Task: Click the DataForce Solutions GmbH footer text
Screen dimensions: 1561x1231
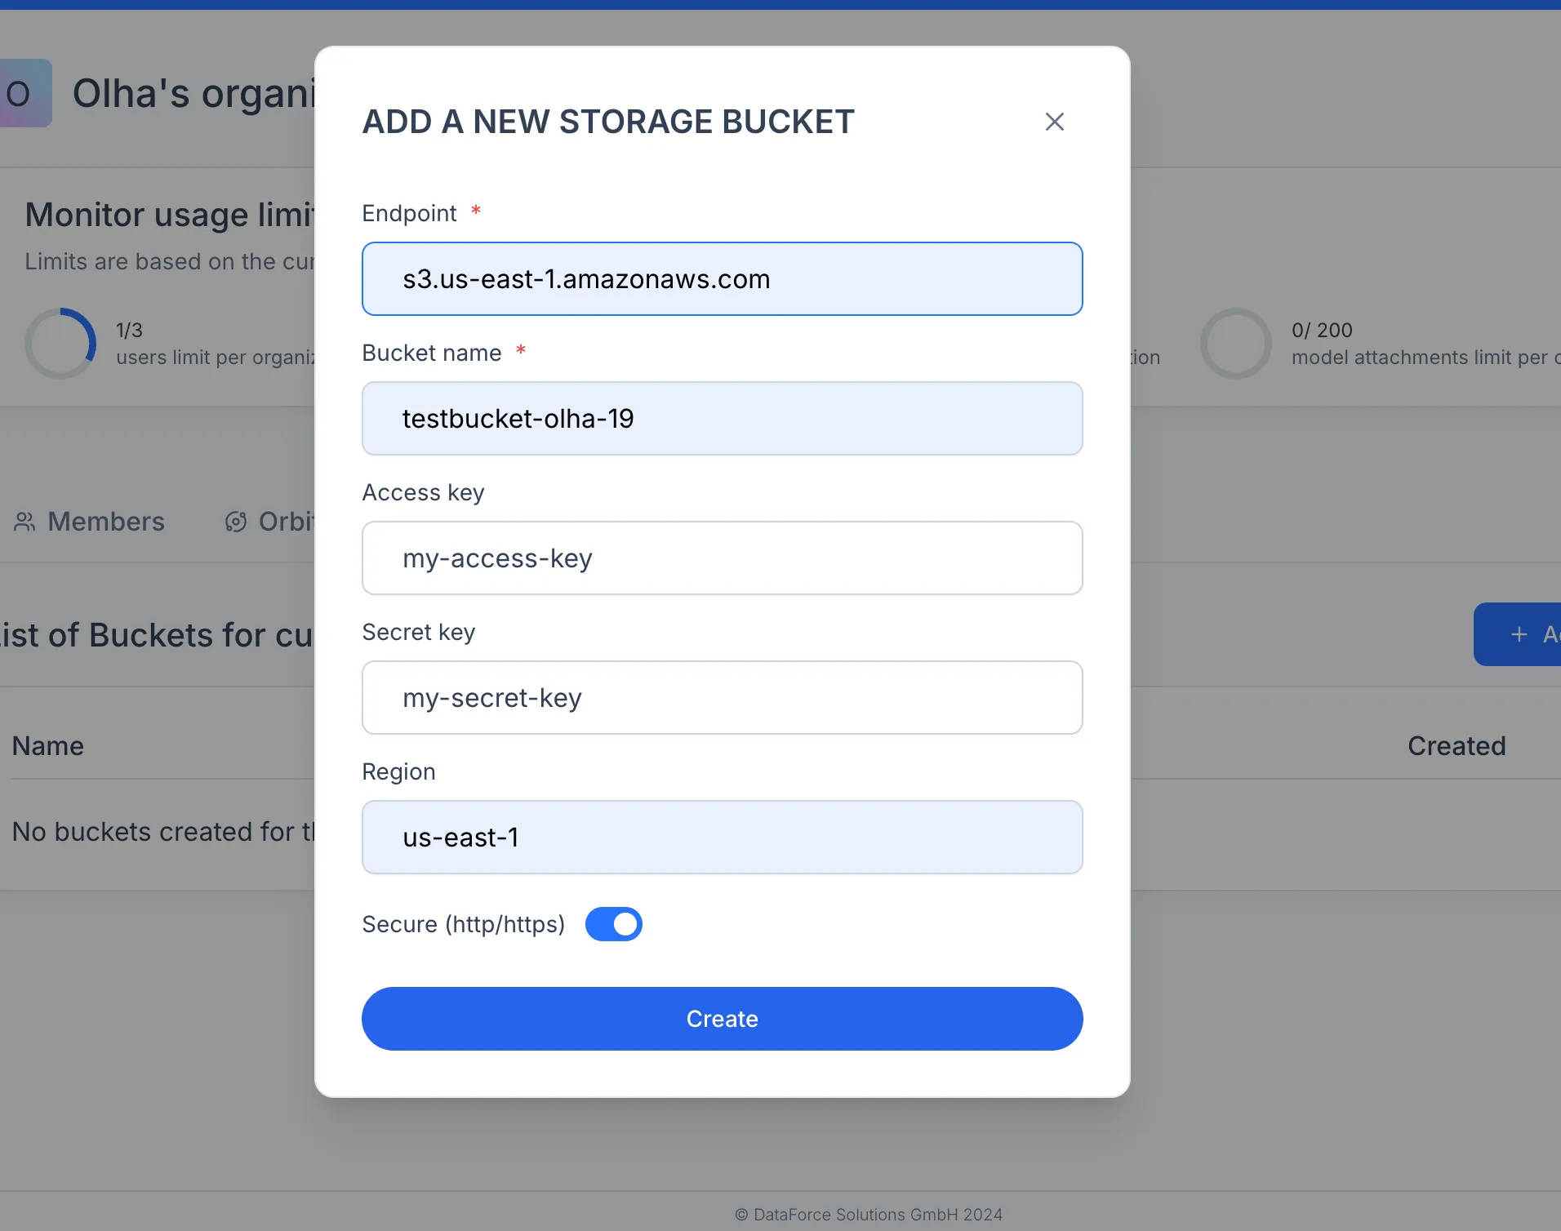Action: click(x=869, y=1215)
